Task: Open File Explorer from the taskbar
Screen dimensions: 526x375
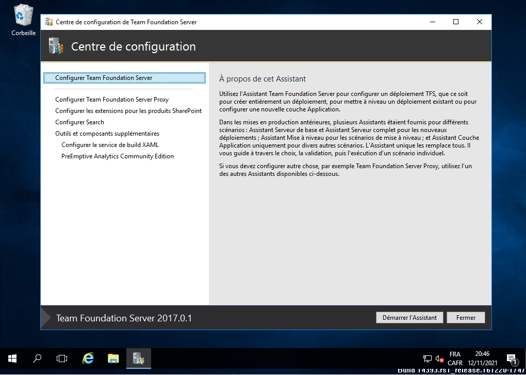Action: pos(113,359)
